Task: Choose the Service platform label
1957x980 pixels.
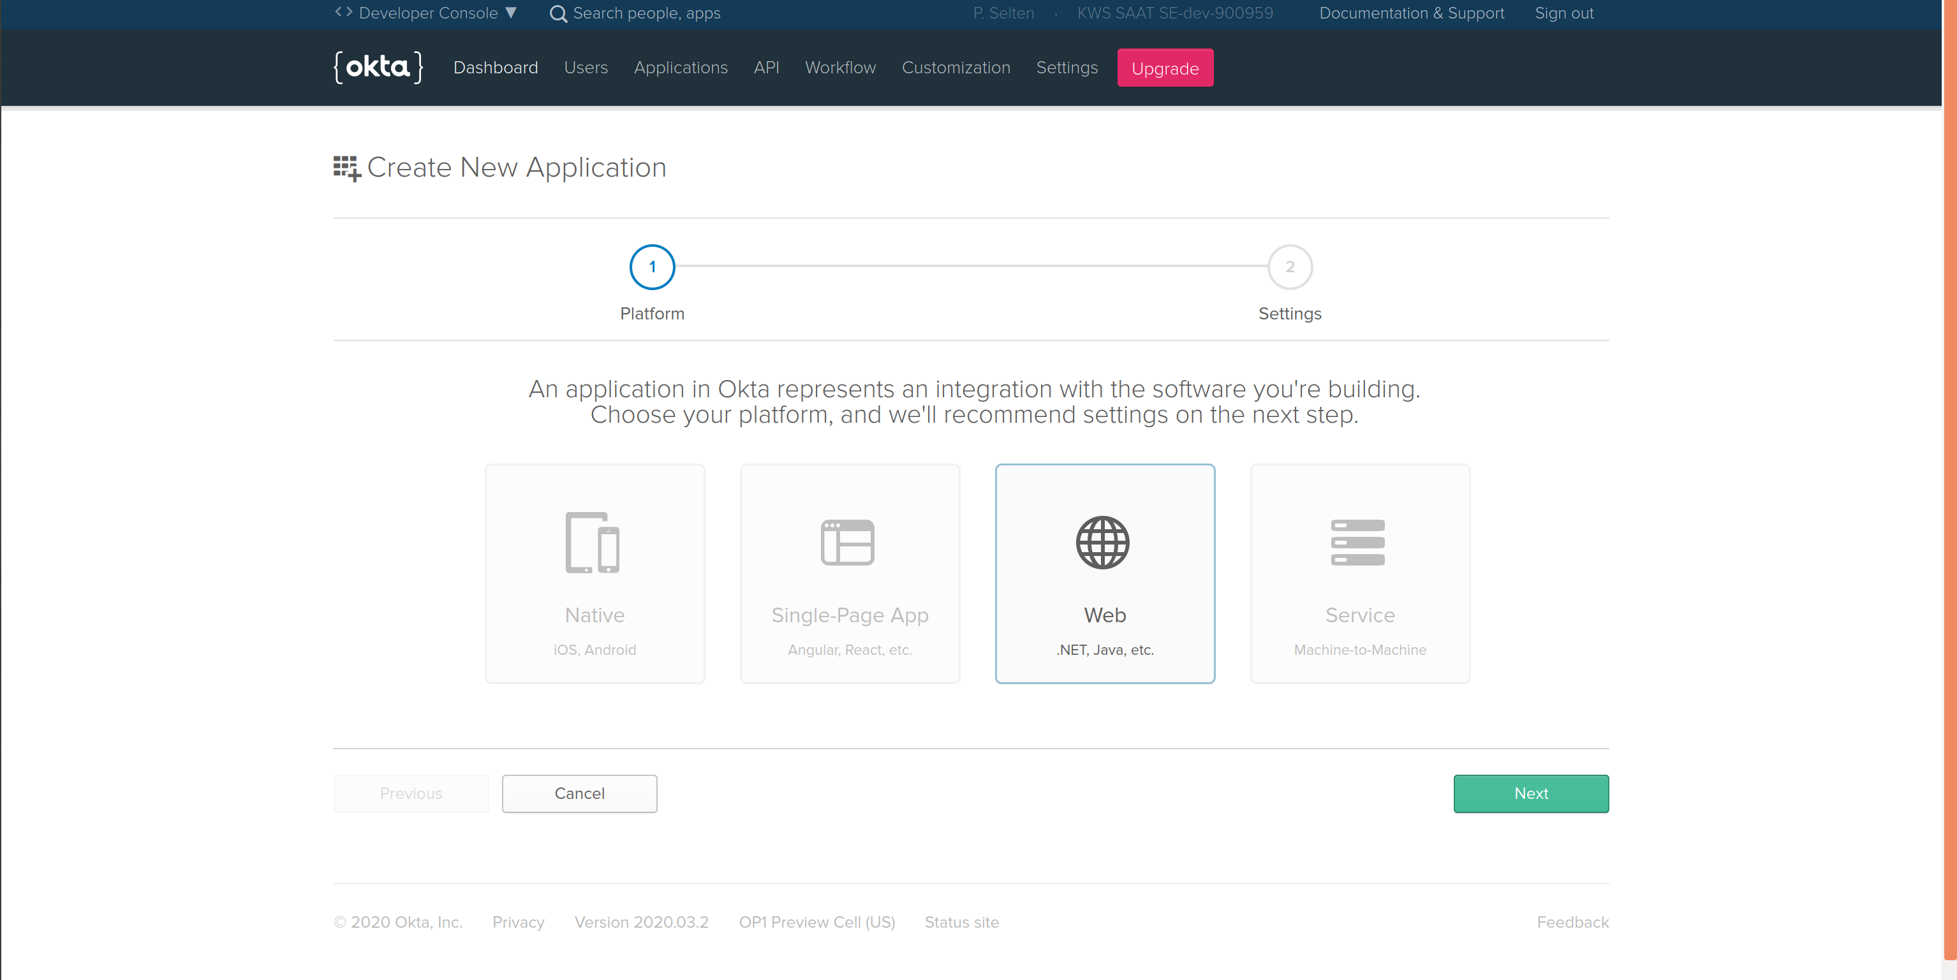Action: point(1361,615)
